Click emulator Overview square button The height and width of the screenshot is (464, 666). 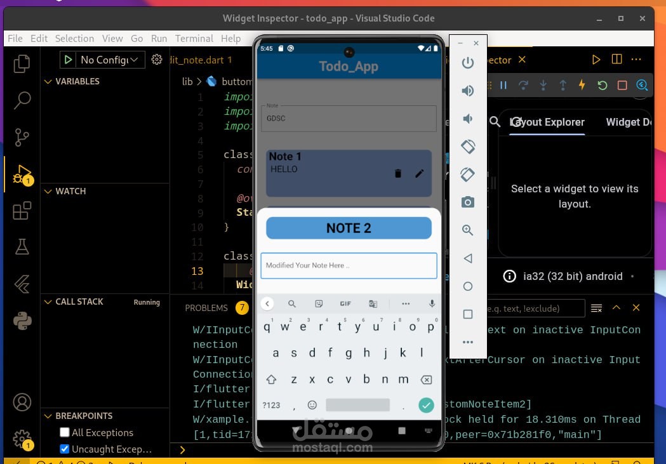(x=468, y=314)
